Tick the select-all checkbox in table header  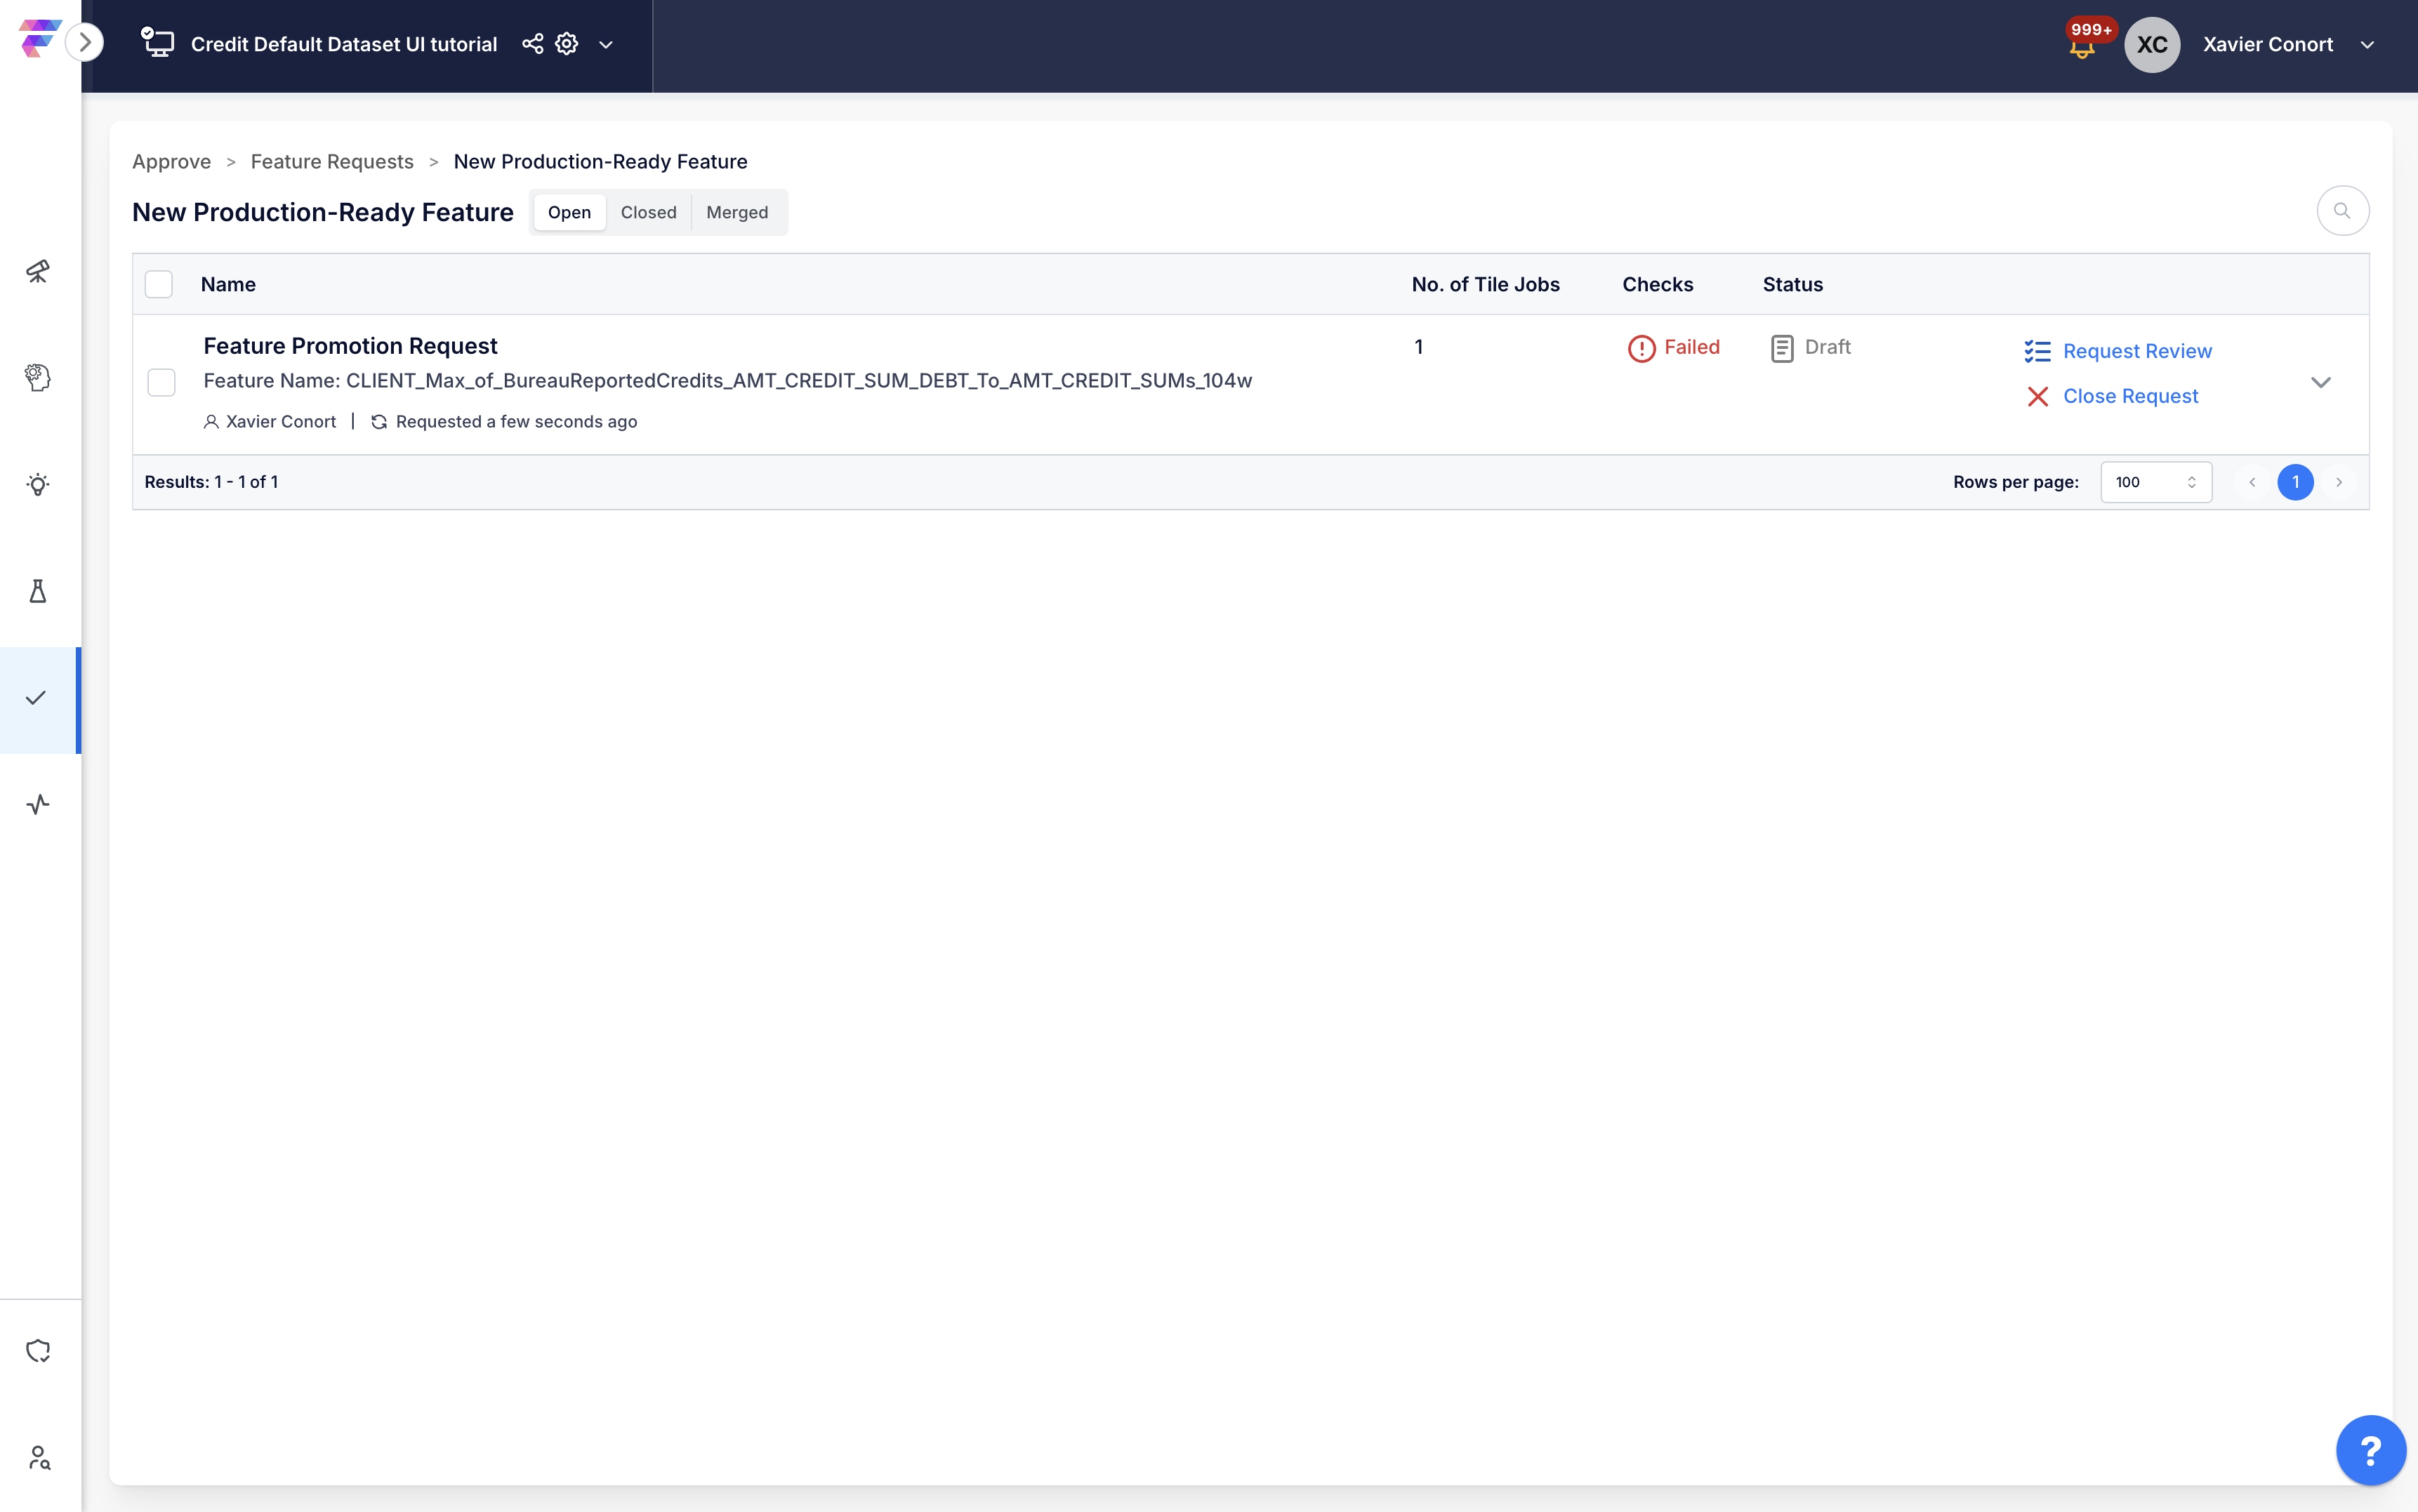(159, 284)
